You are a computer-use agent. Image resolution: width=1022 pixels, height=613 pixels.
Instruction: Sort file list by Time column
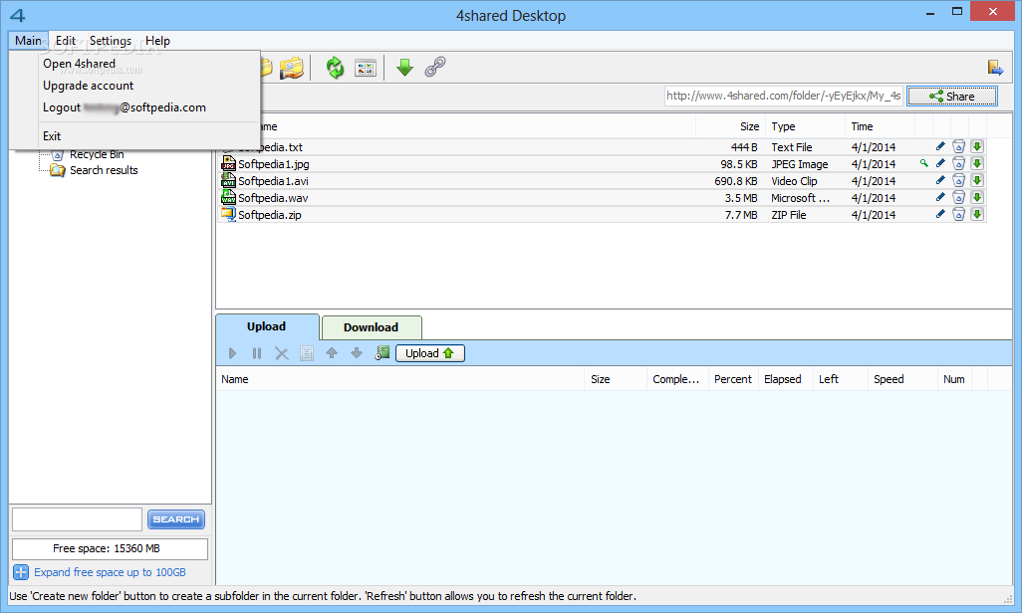point(880,126)
